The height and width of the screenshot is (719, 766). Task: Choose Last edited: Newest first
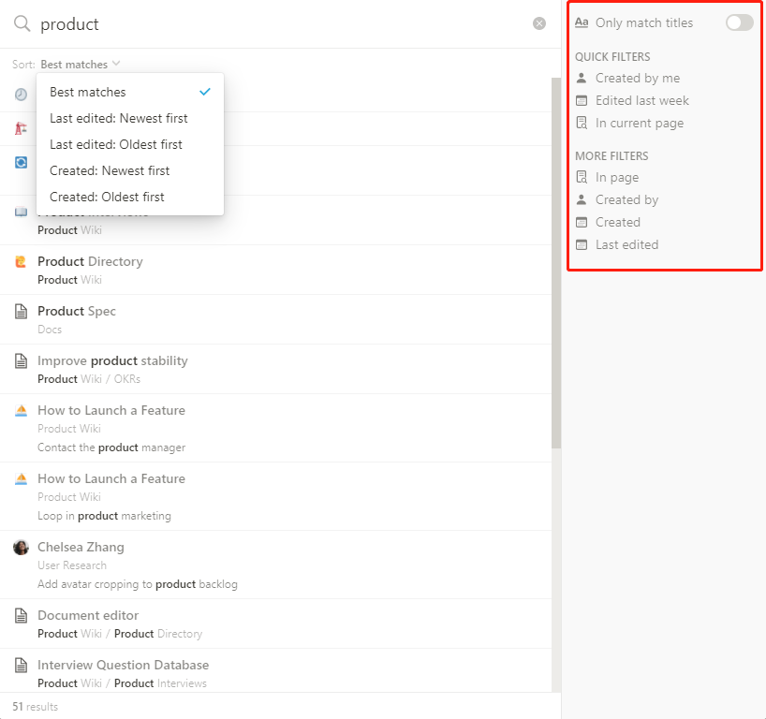130,118
